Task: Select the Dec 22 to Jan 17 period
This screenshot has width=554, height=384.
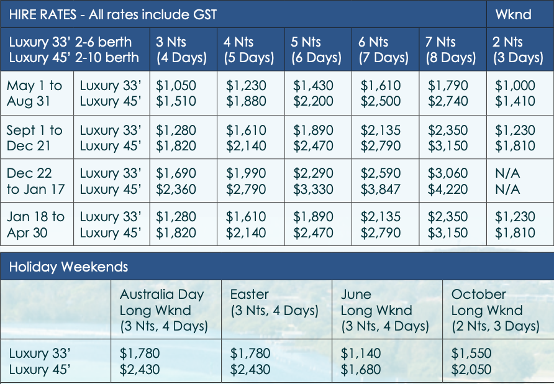Action: [x=35, y=181]
